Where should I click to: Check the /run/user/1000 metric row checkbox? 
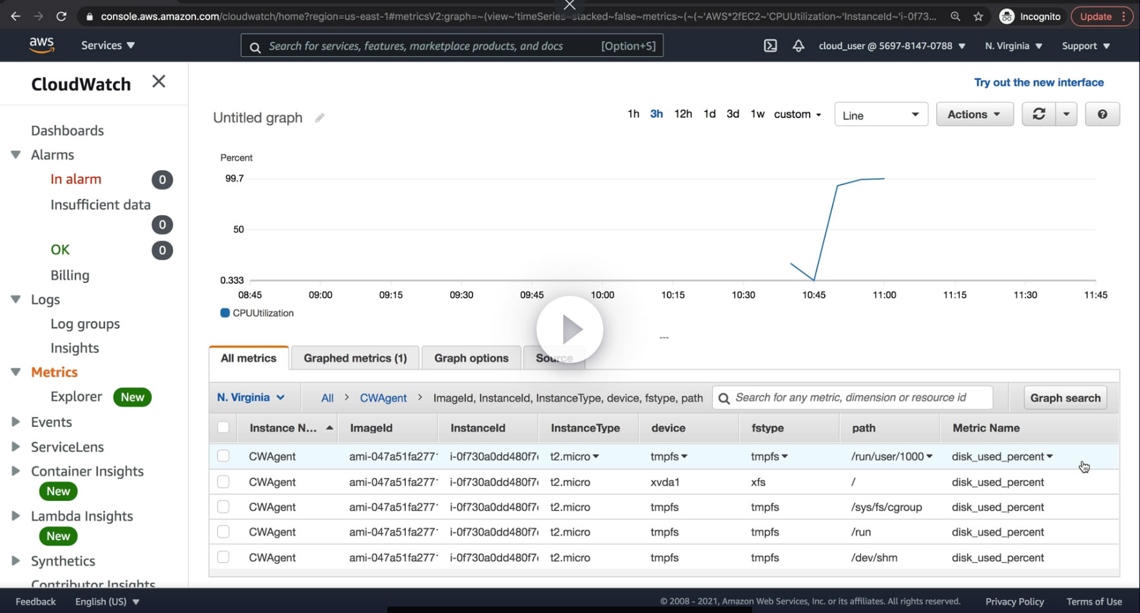pos(224,456)
